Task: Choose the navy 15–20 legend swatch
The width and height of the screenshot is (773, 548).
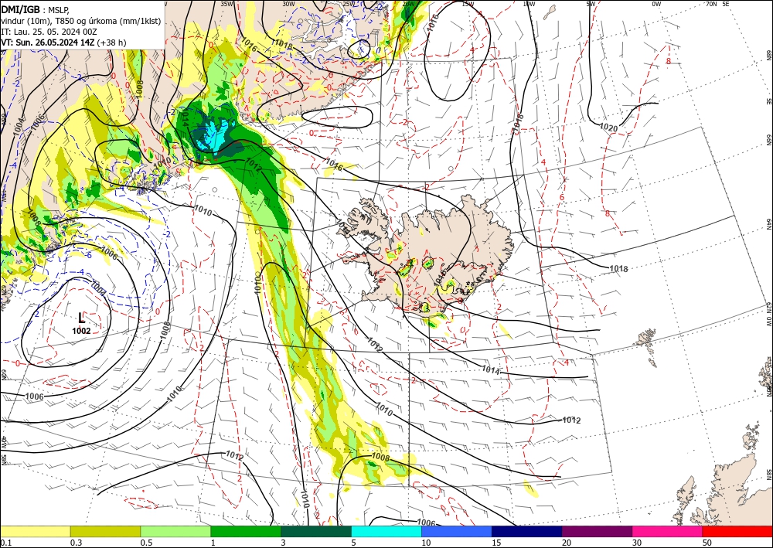Action: pyautogui.click(x=527, y=531)
